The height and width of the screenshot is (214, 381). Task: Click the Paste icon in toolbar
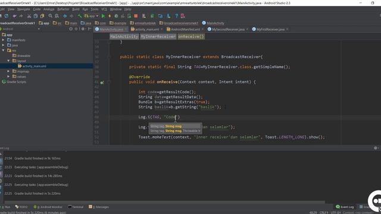42,16
